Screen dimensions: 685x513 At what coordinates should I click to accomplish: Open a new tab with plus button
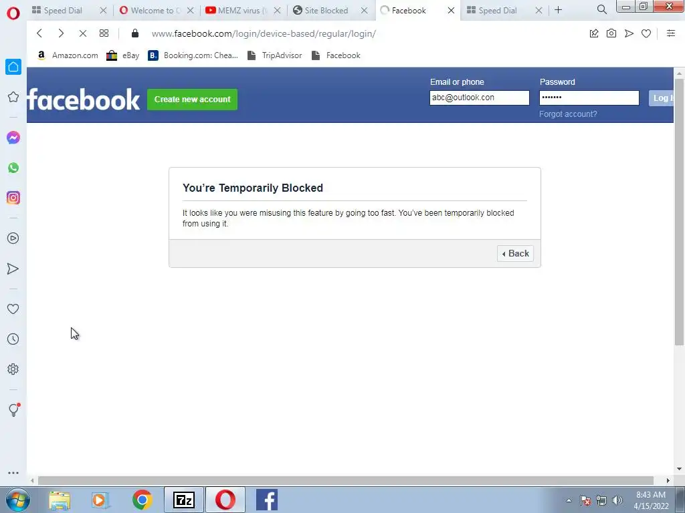(559, 10)
